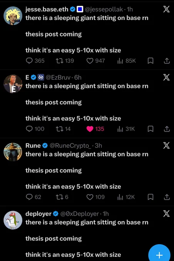Screen dimensions: 174x261
Task: Open X icon menu on Rune's tweet
Action: point(166,145)
